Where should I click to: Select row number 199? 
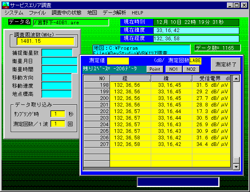tap(97, 92)
